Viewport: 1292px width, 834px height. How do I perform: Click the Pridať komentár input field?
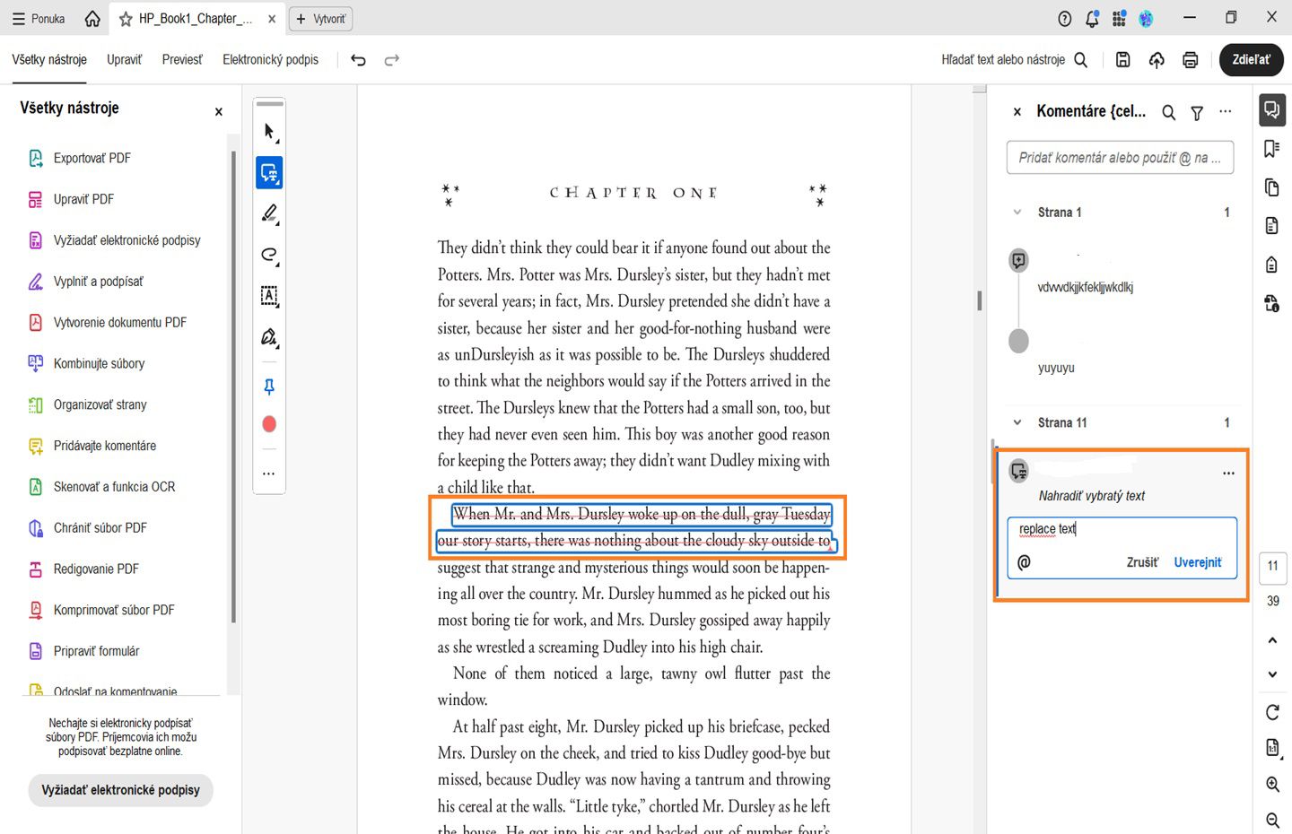[1120, 157]
